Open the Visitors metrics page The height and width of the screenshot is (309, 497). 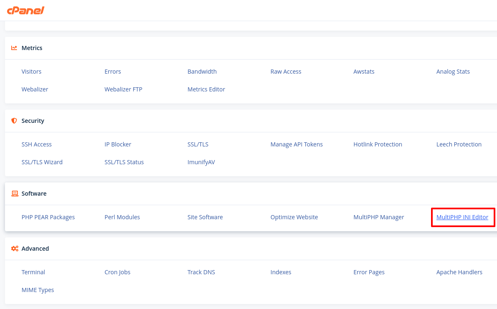point(32,72)
